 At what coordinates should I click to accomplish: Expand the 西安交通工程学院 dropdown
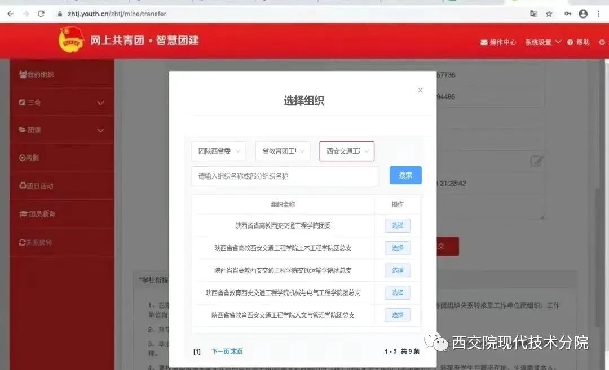[x=347, y=151]
